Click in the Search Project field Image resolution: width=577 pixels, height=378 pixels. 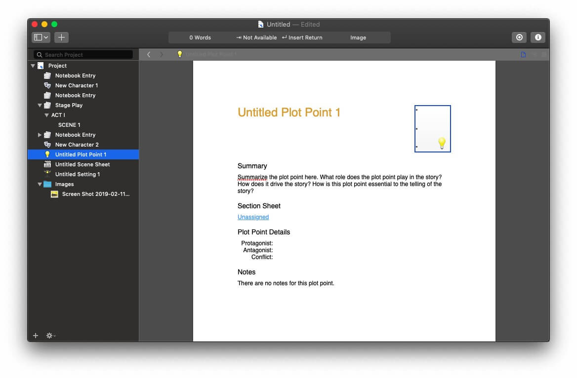point(84,55)
